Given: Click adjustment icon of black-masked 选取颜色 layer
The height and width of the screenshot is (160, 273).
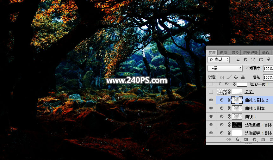Looking at the screenshot, I should tap(222, 125).
